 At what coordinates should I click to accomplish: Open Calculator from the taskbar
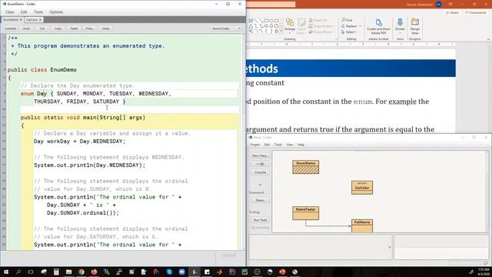click(x=56, y=272)
